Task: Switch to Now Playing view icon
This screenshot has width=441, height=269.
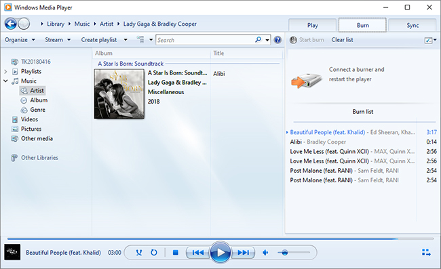Action: click(x=426, y=253)
